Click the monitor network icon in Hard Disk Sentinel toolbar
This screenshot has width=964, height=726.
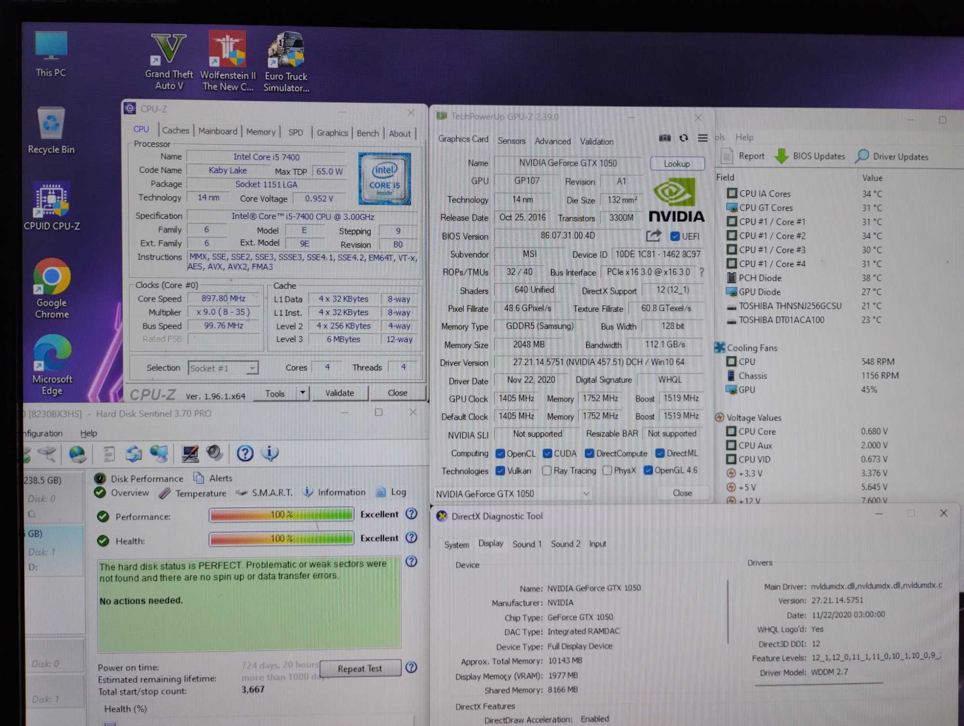pyautogui.click(x=159, y=454)
